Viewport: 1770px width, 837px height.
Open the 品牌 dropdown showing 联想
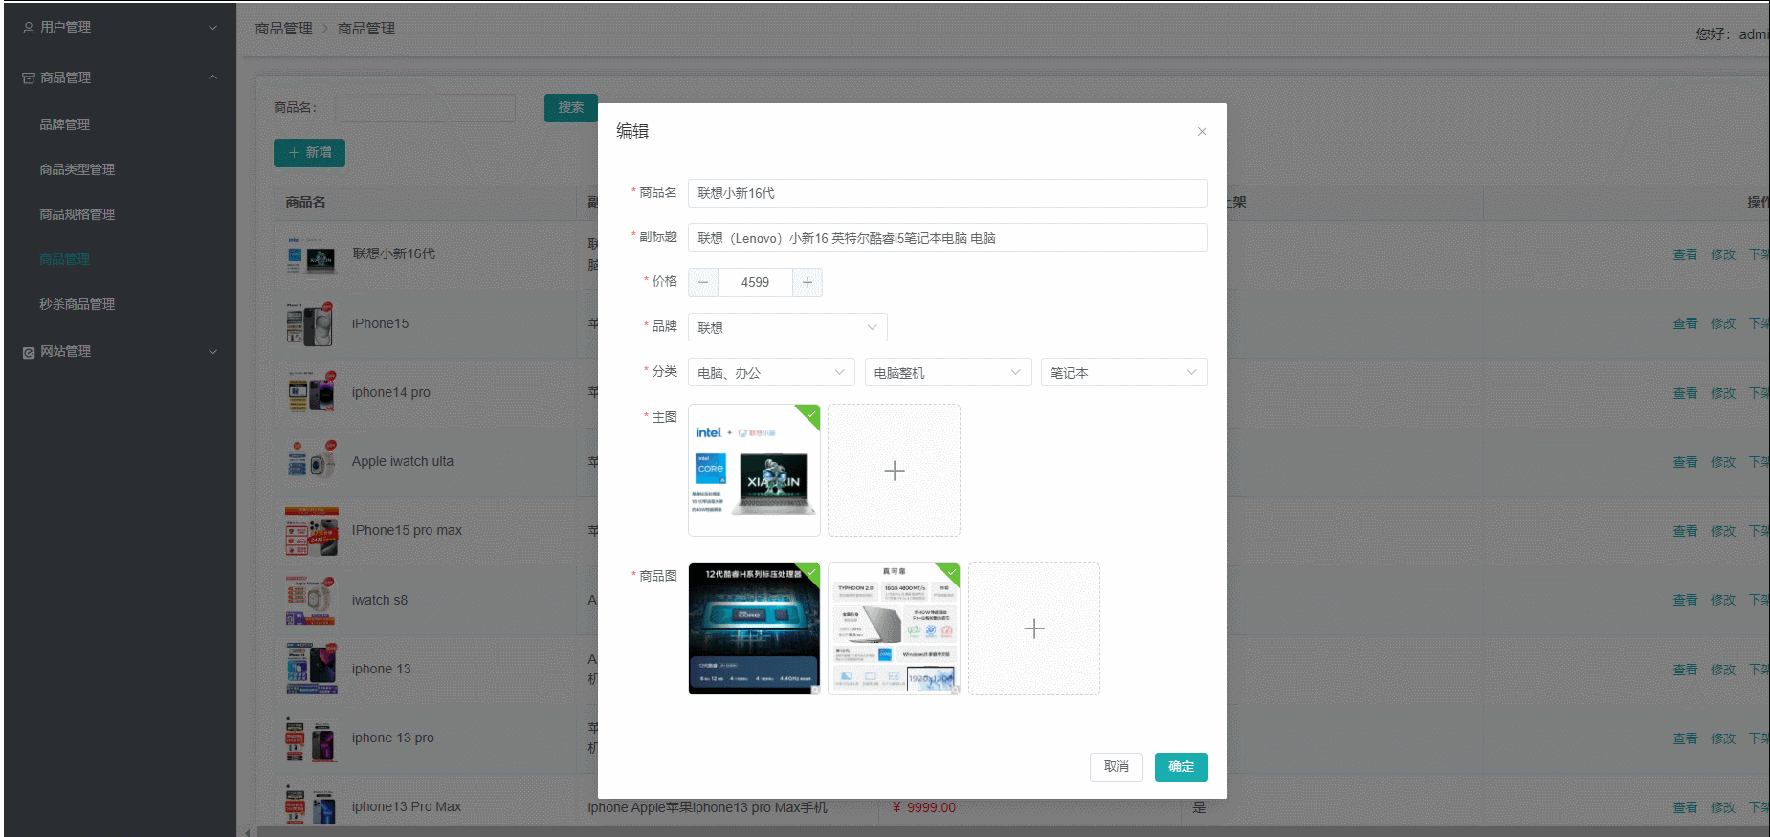(787, 327)
